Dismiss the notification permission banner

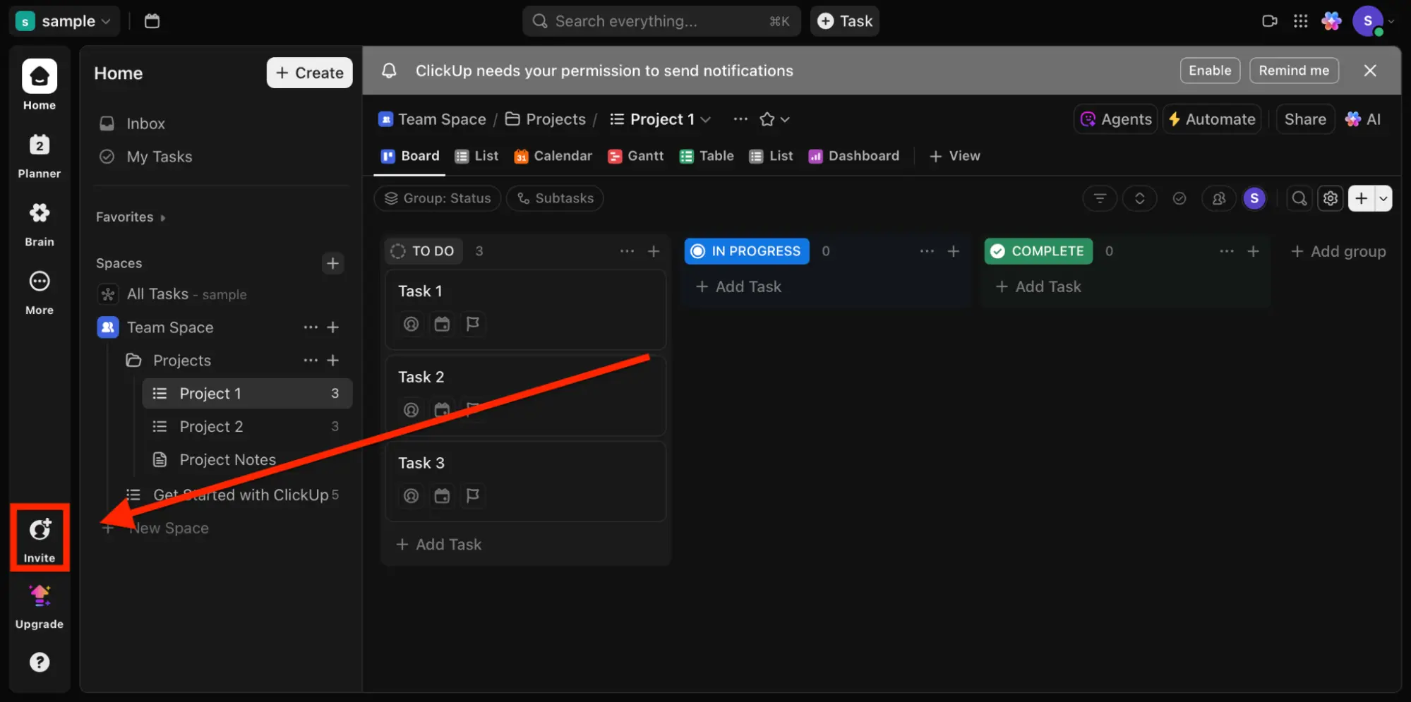click(1370, 71)
